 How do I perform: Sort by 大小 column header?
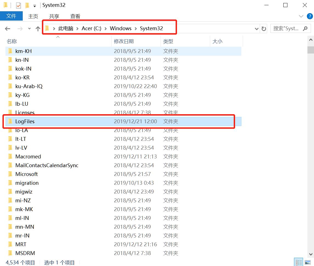pos(226,41)
